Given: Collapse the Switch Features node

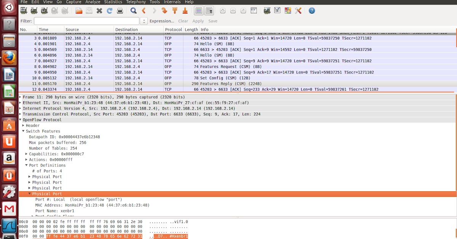Looking at the screenshot, I should (23, 131).
